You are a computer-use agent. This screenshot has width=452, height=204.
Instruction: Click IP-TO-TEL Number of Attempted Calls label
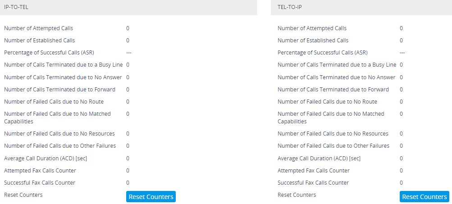38,28
